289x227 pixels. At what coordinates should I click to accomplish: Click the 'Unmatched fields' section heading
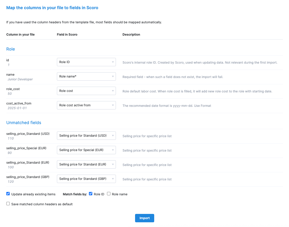coord(24,123)
